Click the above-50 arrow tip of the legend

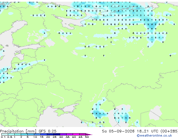pyautogui.click(x=89, y=134)
